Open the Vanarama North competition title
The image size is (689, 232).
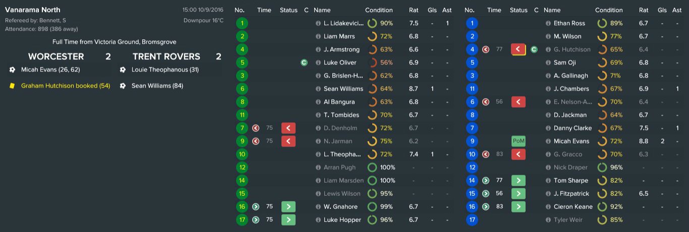[33, 10]
